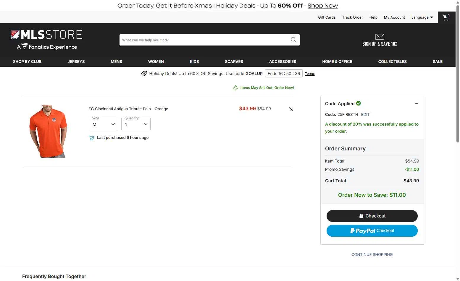Click the green Code Applied checkmark
Screen dimensions: 460x281
[x=359, y=103]
